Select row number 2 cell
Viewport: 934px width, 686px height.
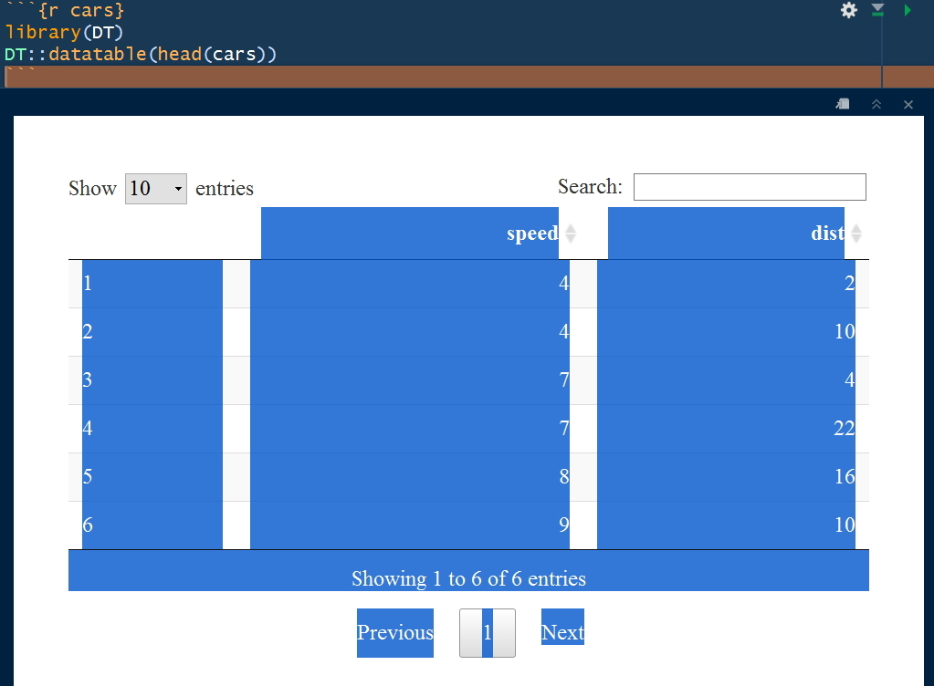152,332
